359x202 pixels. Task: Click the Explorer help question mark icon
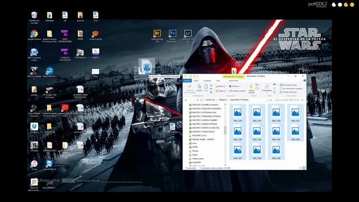click(305, 81)
